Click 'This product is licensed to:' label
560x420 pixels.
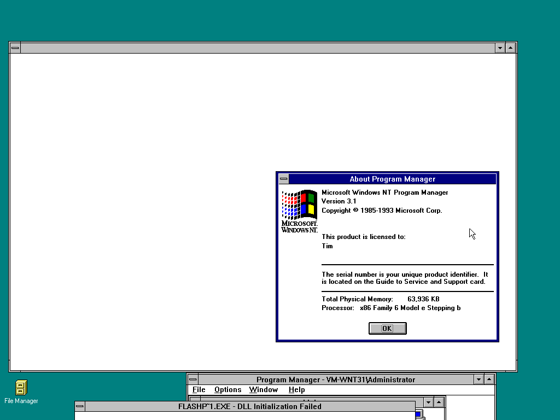[x=364, y=236]
